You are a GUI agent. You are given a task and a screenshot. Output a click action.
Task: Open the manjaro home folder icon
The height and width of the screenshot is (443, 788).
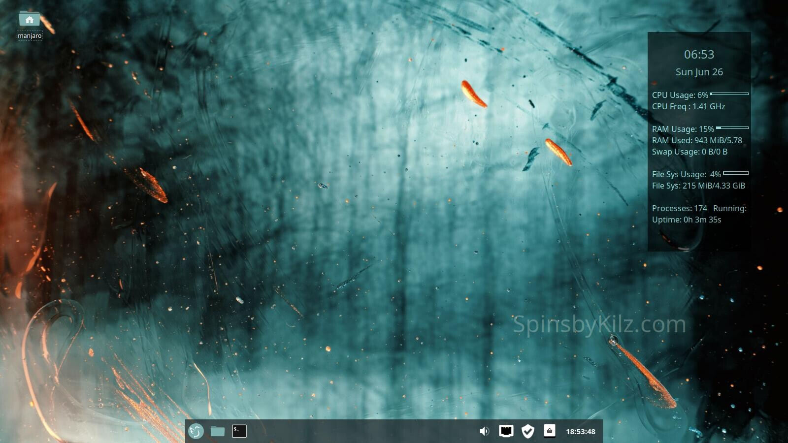coord(30,19)
